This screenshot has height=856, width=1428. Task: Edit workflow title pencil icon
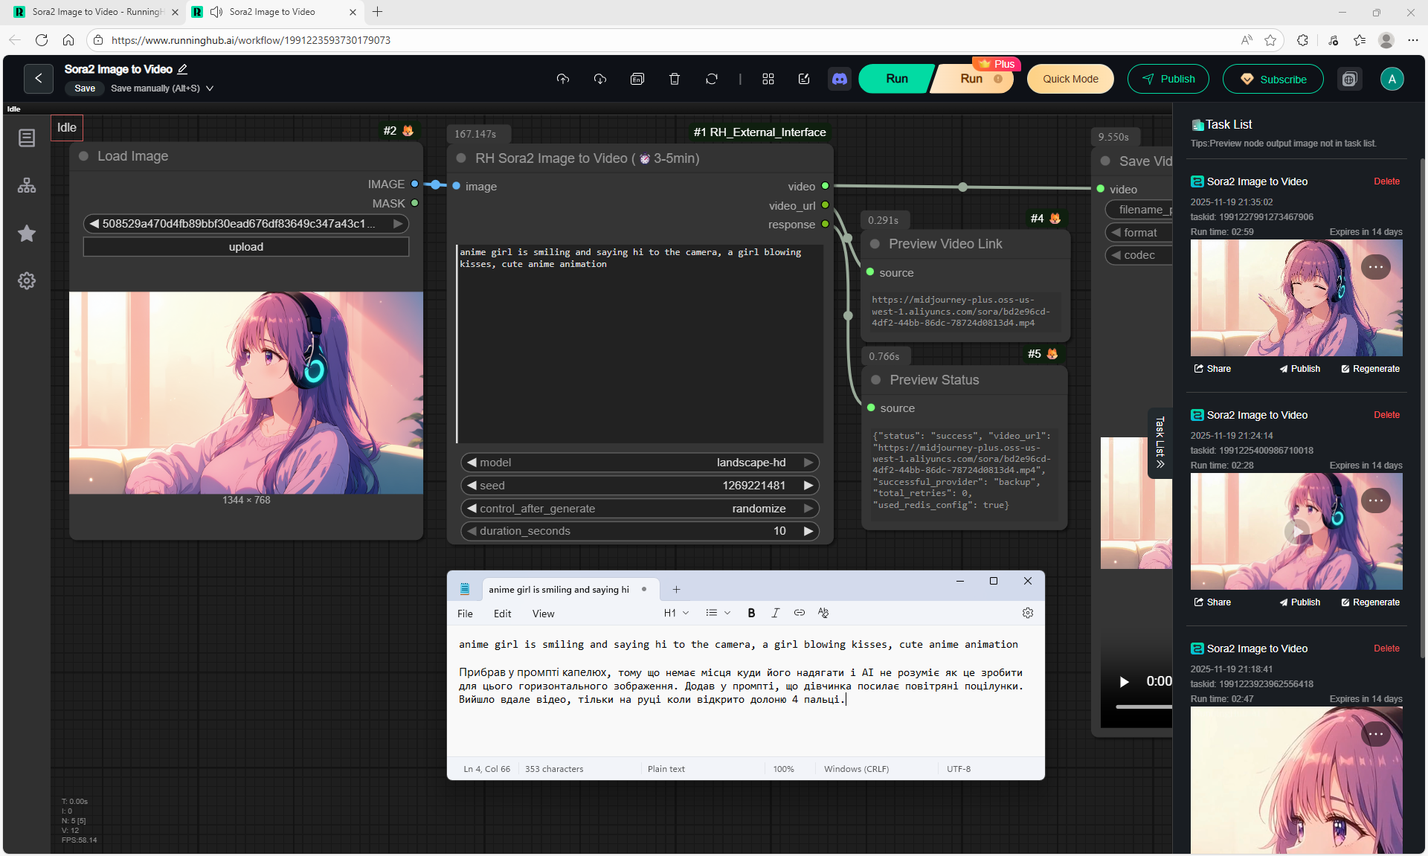(182, 69)
